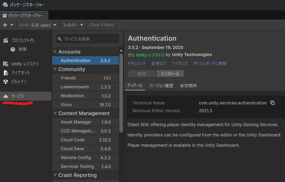This screenshot has width=285, height=182.
Task: Collapse the Content Management group
Action: tap(55, 113)
